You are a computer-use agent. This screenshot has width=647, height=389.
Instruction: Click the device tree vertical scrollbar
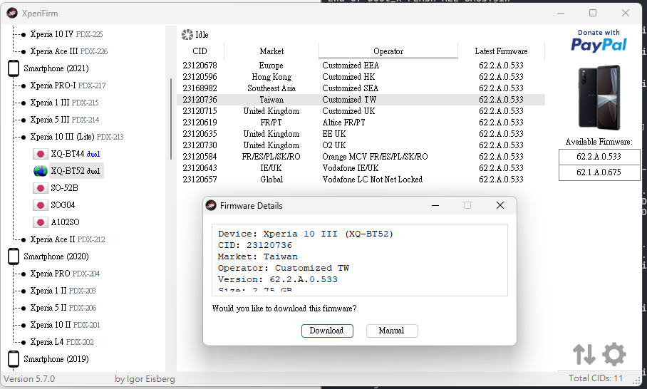click(171, 119)
